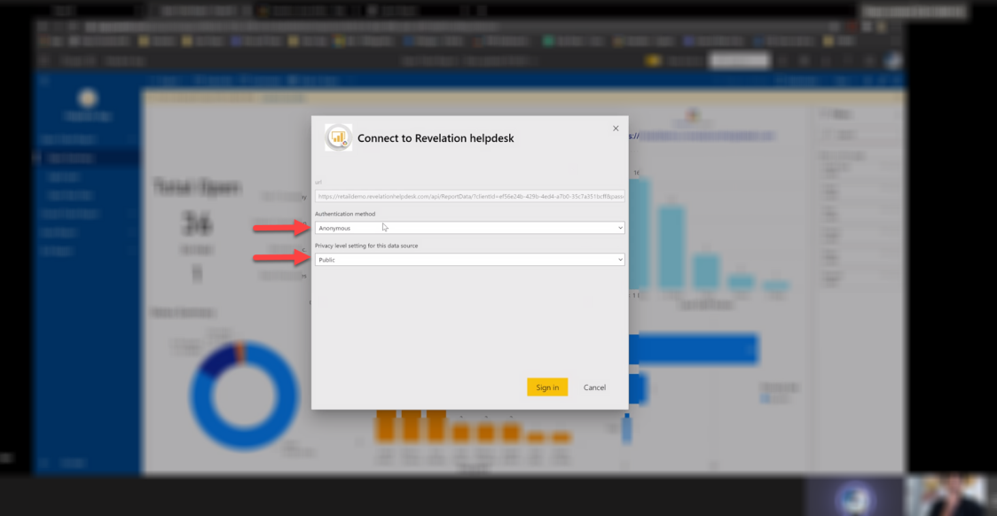The width and height of the screenshot is (997, 516).
Task: Click the blurred donut chart in the report
Action: pos(244,395)
